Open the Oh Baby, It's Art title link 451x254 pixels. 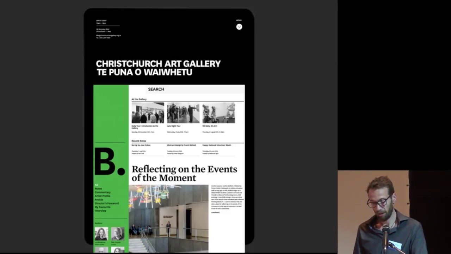tap(210, 126)
